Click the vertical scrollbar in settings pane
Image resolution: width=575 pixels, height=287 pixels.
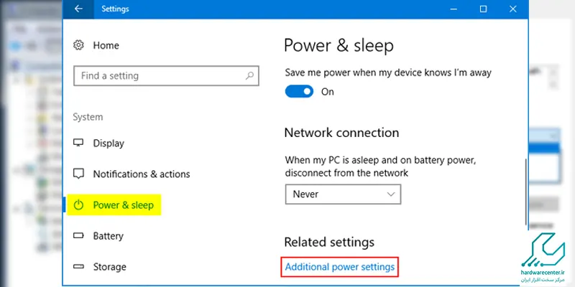[527, 192]
